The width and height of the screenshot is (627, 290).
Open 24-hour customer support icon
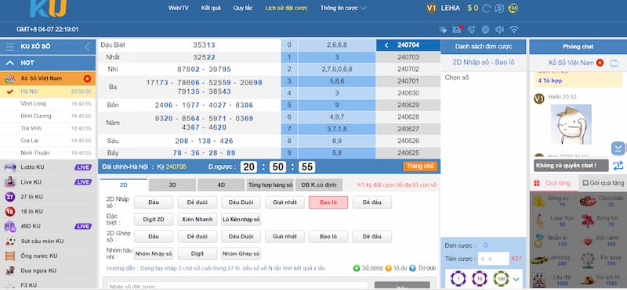513,8
